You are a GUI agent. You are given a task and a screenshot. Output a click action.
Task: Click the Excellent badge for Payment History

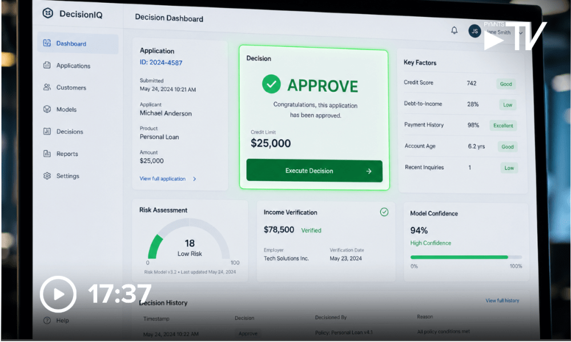coord(503,126)
